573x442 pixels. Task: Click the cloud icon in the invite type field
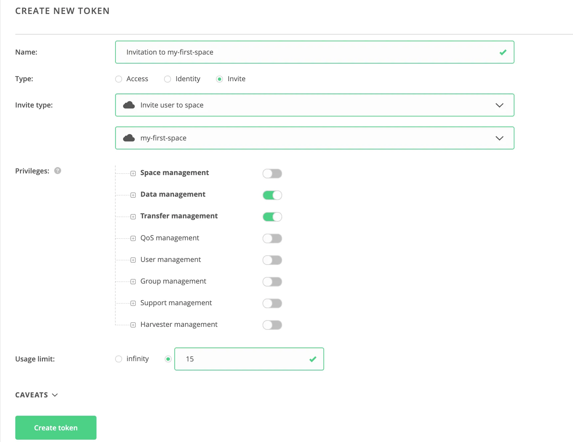coord(129,105)
